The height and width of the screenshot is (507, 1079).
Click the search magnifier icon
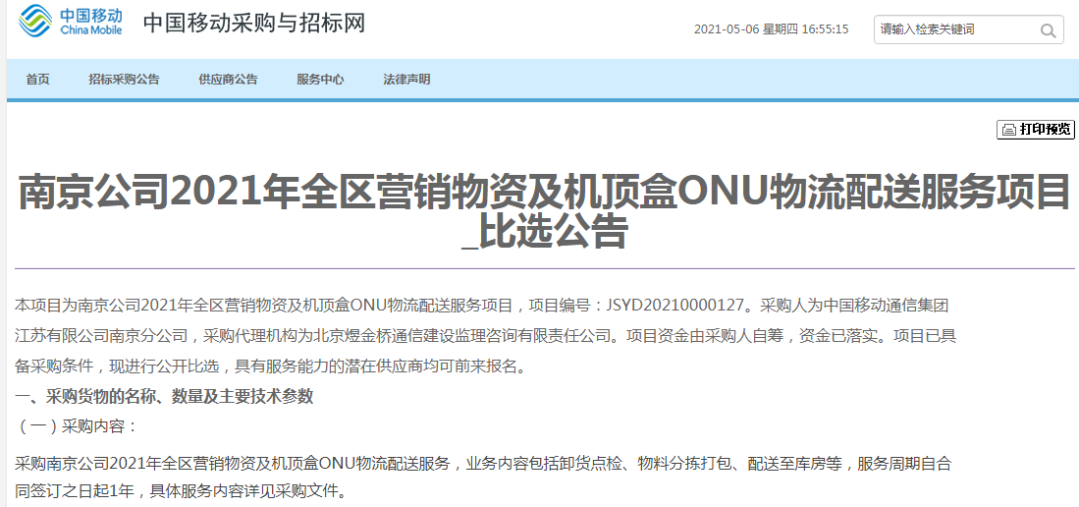(x=1048, y=30)
